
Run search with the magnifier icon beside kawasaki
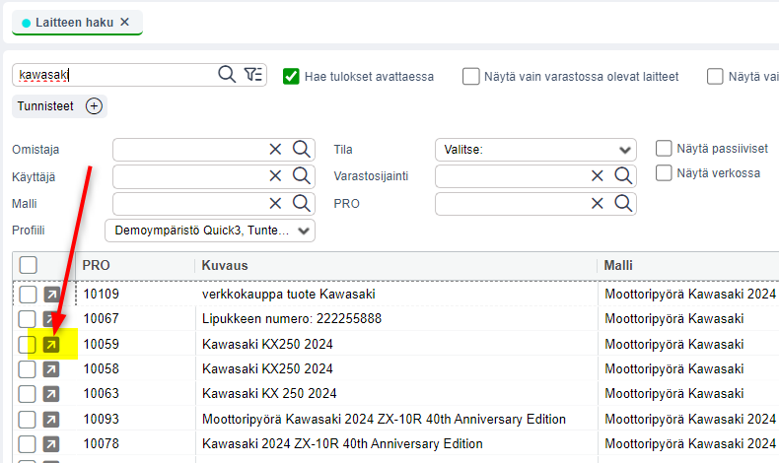coord(227,75)
